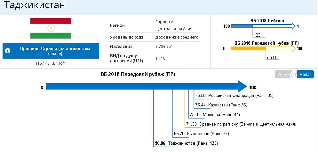Viewport: 318px width, 152px height.
Task: Click the population value 8,734,951
Action: (167, 47)
